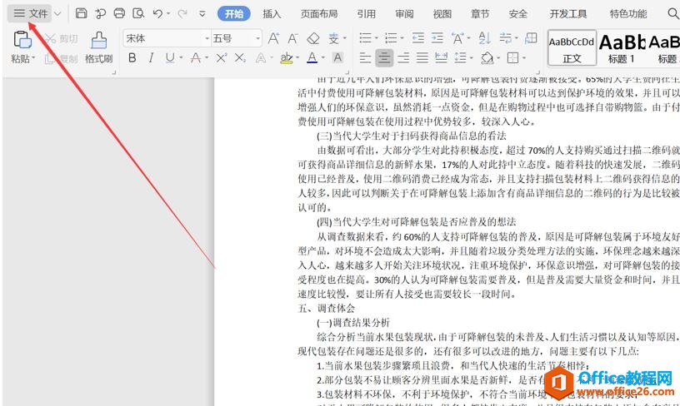Open the bullets style dropdown arrow
The image size is (680, 406).
pyautogui.click(x=377, y=38)
